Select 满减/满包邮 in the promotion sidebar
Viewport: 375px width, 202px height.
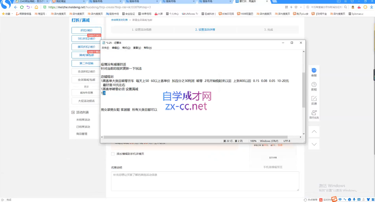pyautogui.click(x=86, y=55)
